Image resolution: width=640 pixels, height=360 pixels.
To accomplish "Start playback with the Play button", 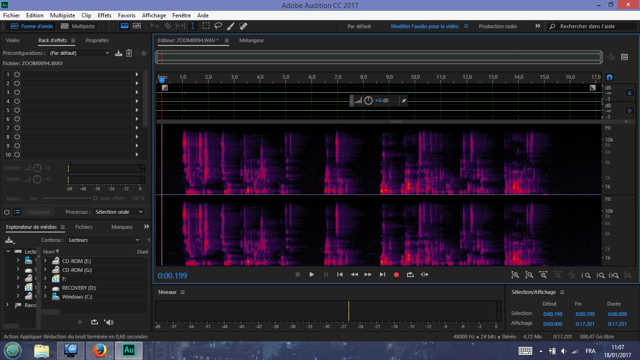I will pos(312,275).
